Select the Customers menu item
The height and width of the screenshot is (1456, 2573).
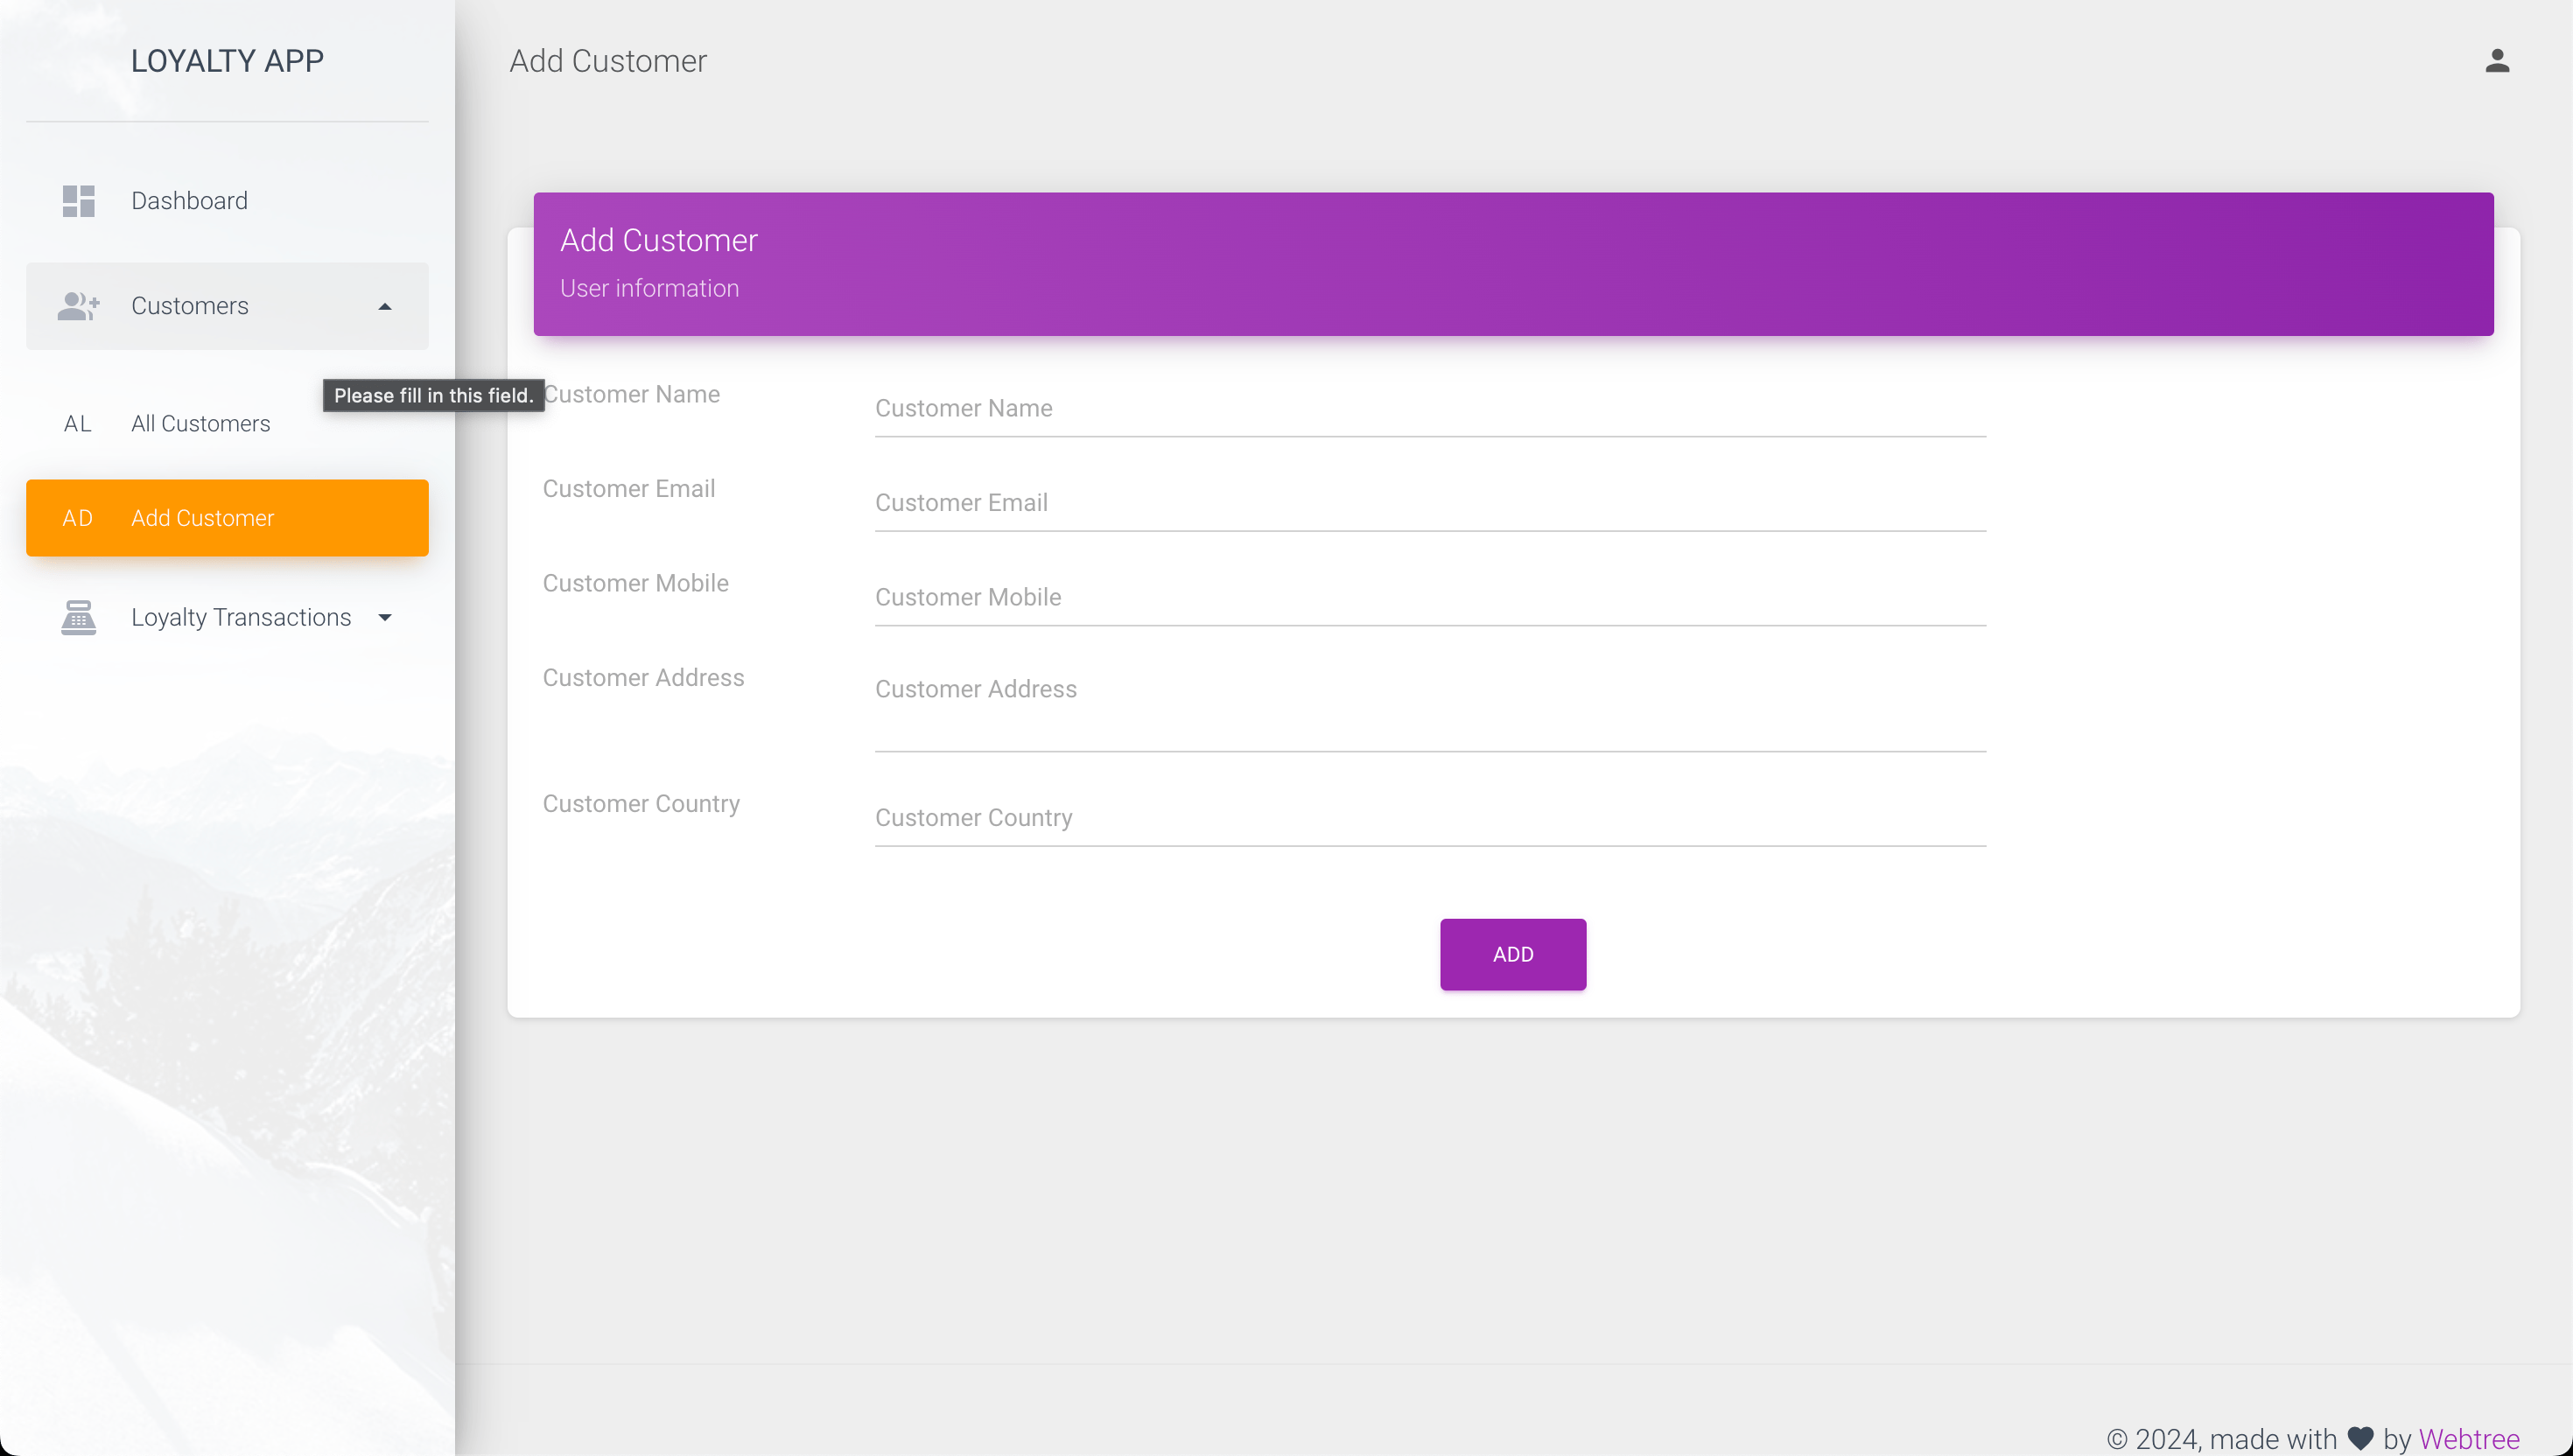coord(227,306)
